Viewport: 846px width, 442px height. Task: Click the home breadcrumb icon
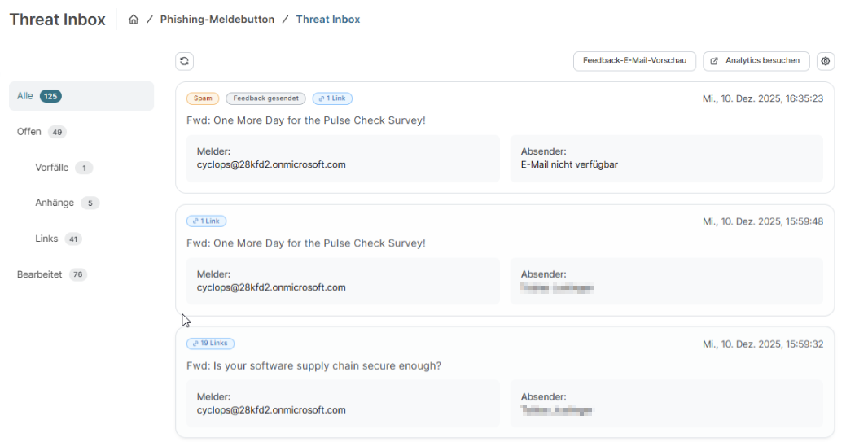[134, 20]
